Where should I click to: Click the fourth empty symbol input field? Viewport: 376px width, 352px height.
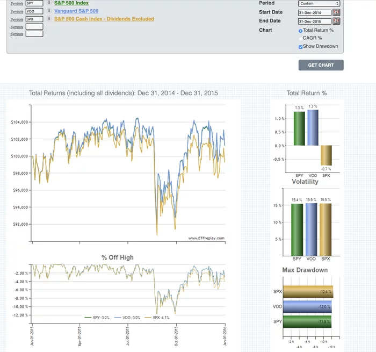pyautogui.click(x=34, y=27)
